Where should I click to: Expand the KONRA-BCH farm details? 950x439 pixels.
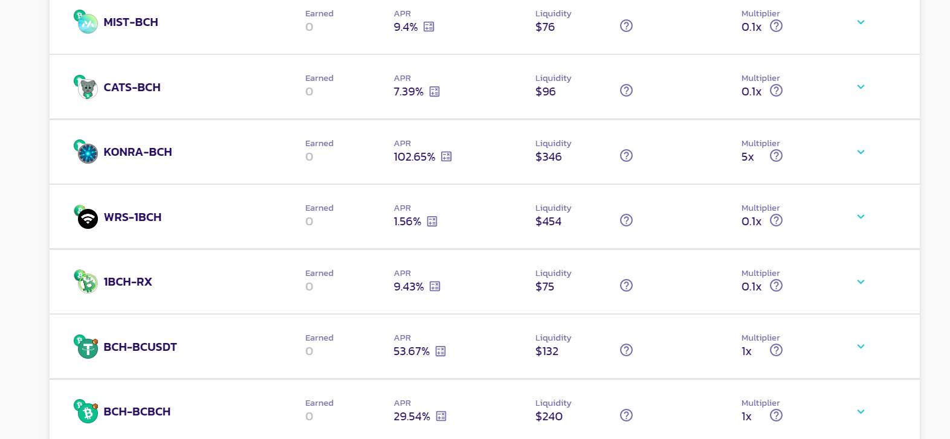click(x=861, y=152)
